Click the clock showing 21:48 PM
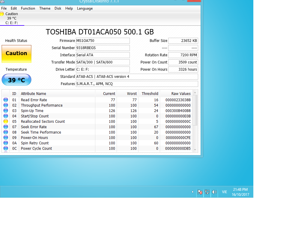The width and height of the screenshot is (307, 230). (240, 192)
